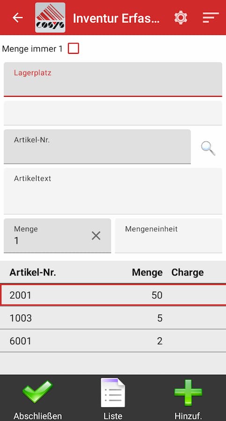Viewport: 226px width, 421px height.
Task: Tap the green checkmark Abschließen icon
Action: coord(37,392)
